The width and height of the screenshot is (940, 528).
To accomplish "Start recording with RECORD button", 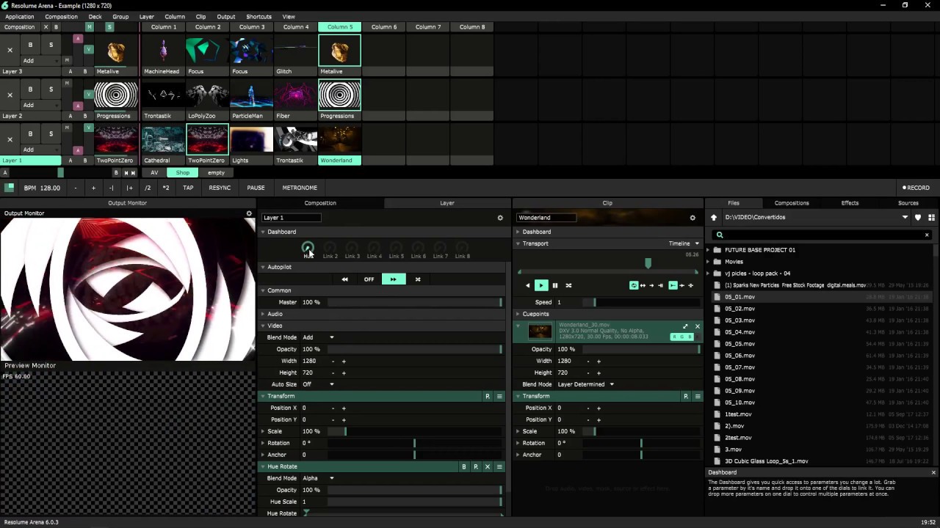I will 916,188.
